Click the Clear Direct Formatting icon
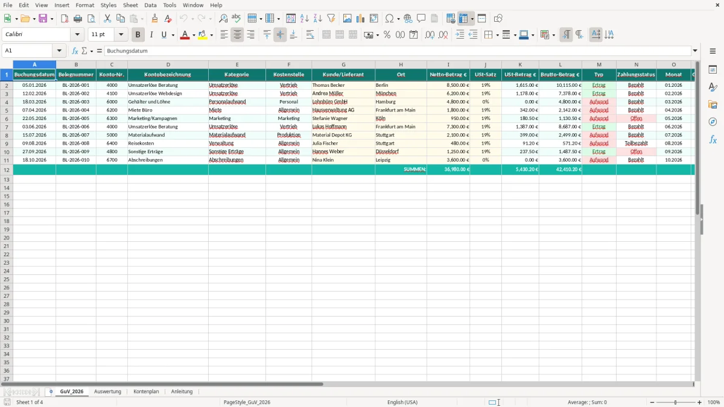724x407 pixels. pyautogui.click(x=168, y=19)
